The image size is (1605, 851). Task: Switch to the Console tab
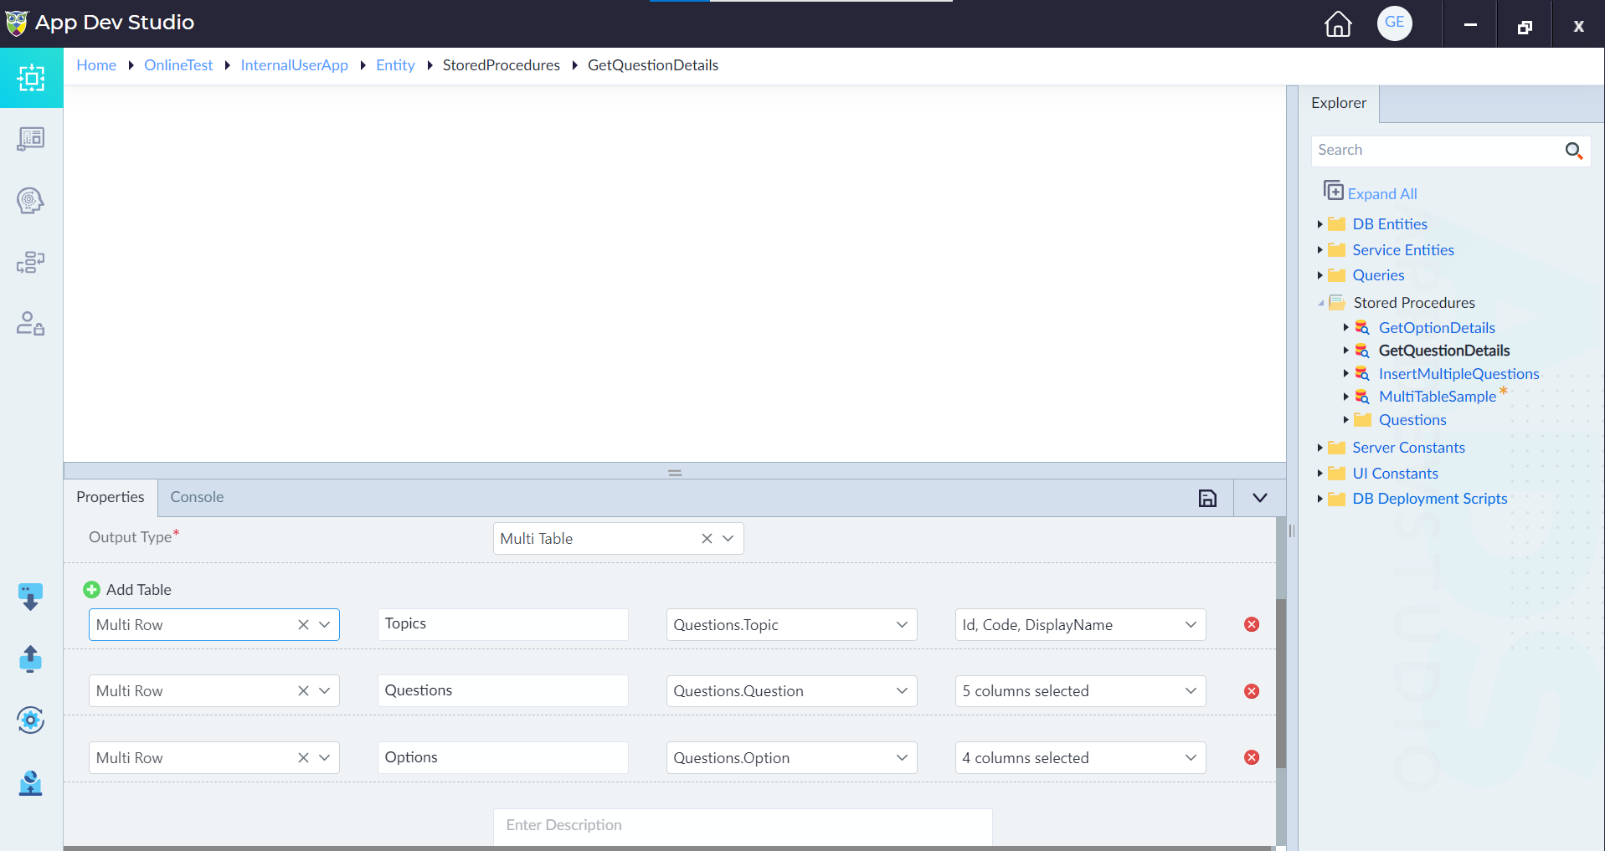[197, 497]
